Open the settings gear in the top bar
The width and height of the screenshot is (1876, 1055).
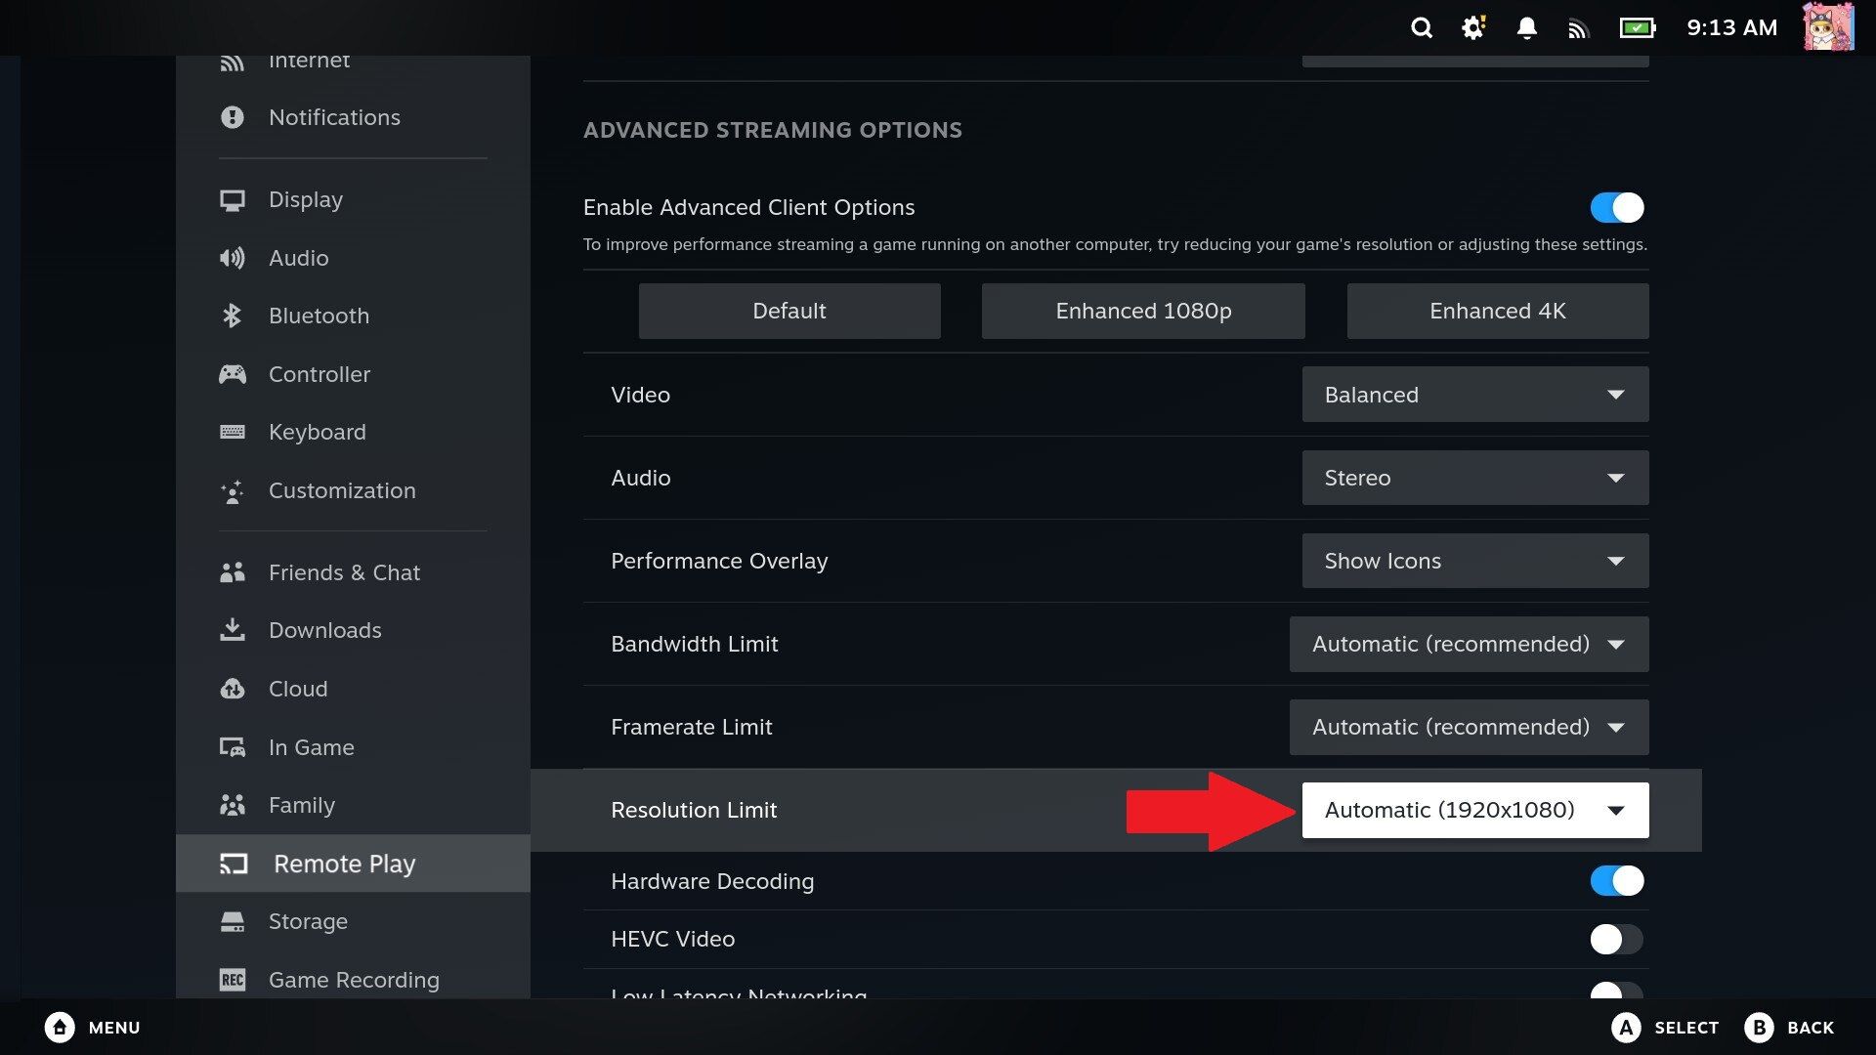(1472, 27)
